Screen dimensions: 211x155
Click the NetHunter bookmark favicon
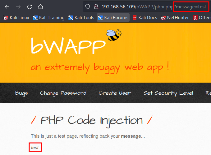pyautogui.click(x=163, y=18)
